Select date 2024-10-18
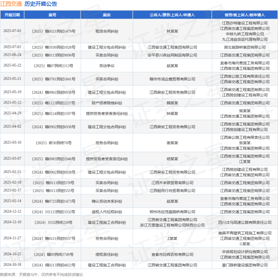Screen dimensions: 278x277 click(x=12, y=264)
